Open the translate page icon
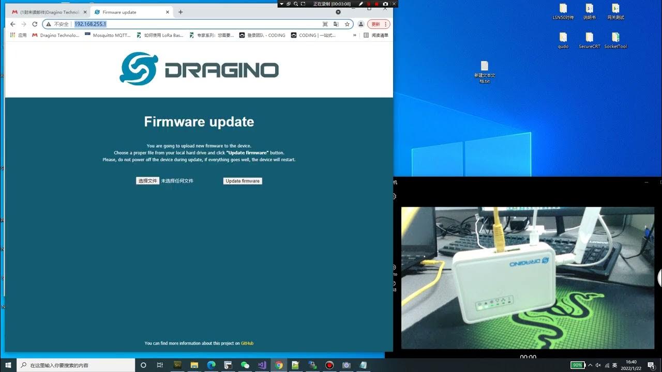Viewport: 662px width, 372px height. pos(336,24)
